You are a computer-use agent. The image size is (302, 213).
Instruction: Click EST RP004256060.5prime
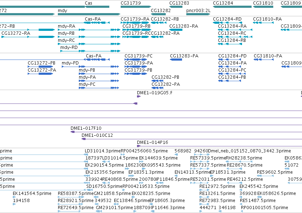tap(144, 151)
